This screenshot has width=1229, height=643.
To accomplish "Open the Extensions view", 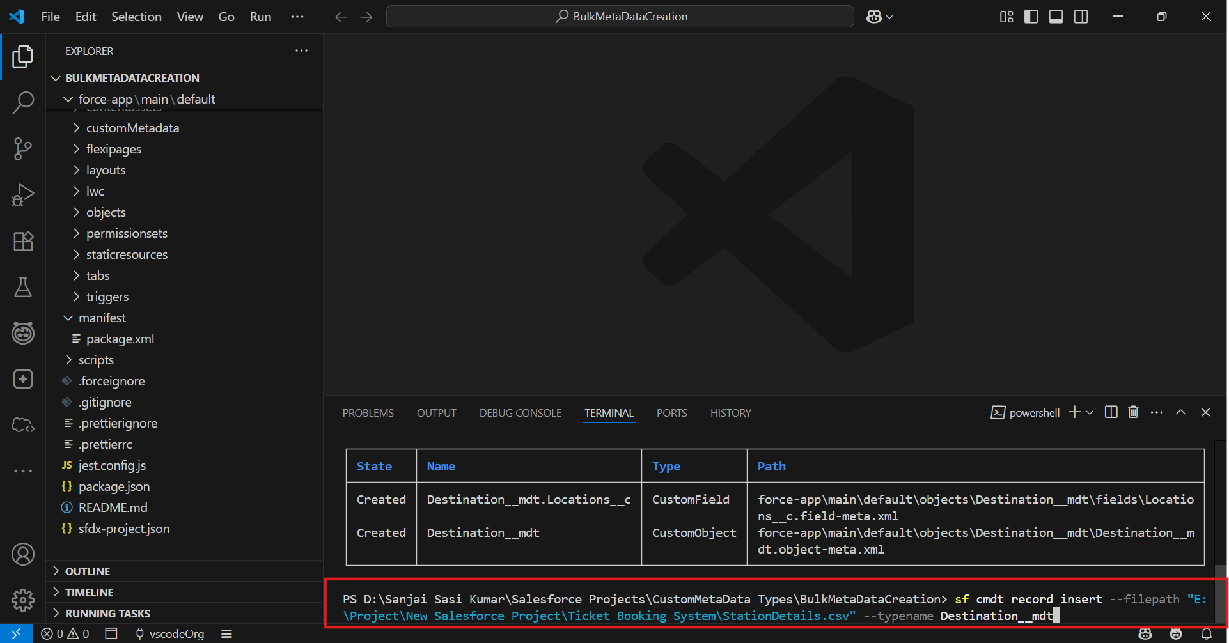I will (23, 242).
